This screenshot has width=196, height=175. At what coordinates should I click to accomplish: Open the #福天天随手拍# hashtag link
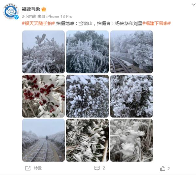point(38,24)
